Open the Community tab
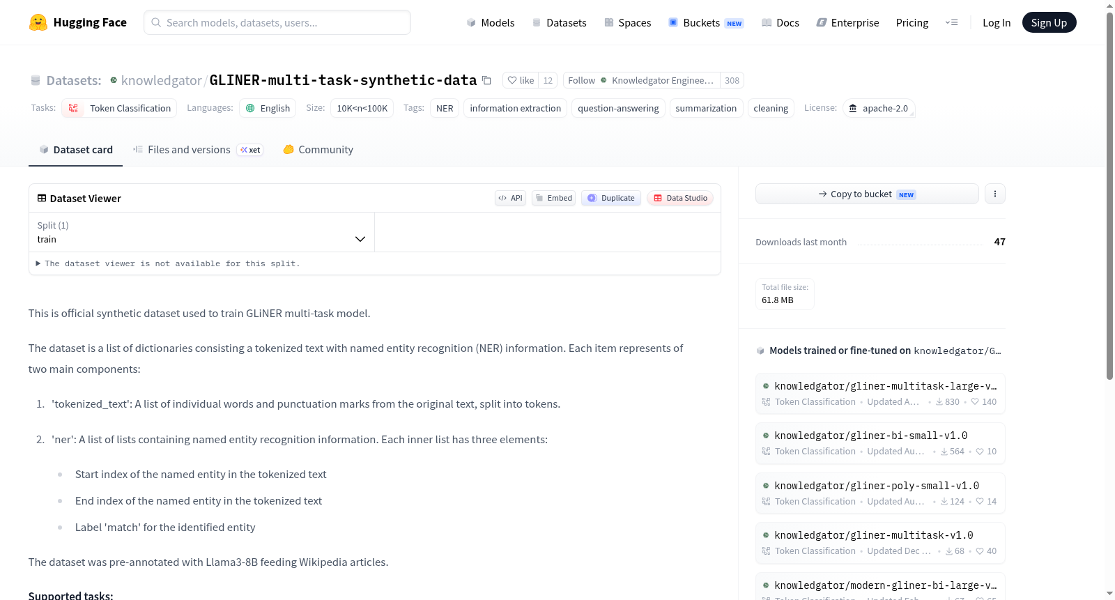This screenshot has width=1115, height=600. 318,149
